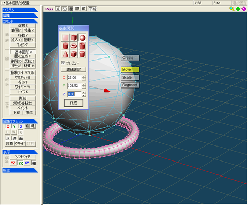248x205 pixels.
Task: Choose the 基本図形 P command
Action: [x=23, y=52]
